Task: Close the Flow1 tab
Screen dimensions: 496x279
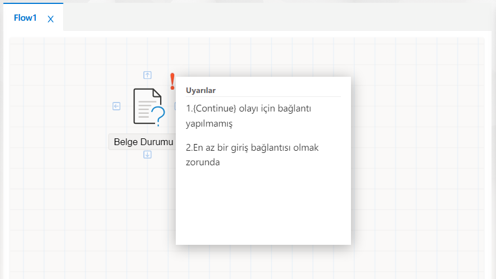Action: [x=50, y=19]
